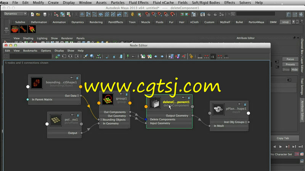Click the shelf tabs left scroll arrow
This screenshot has width=305, height=171.
pos(293,22)
